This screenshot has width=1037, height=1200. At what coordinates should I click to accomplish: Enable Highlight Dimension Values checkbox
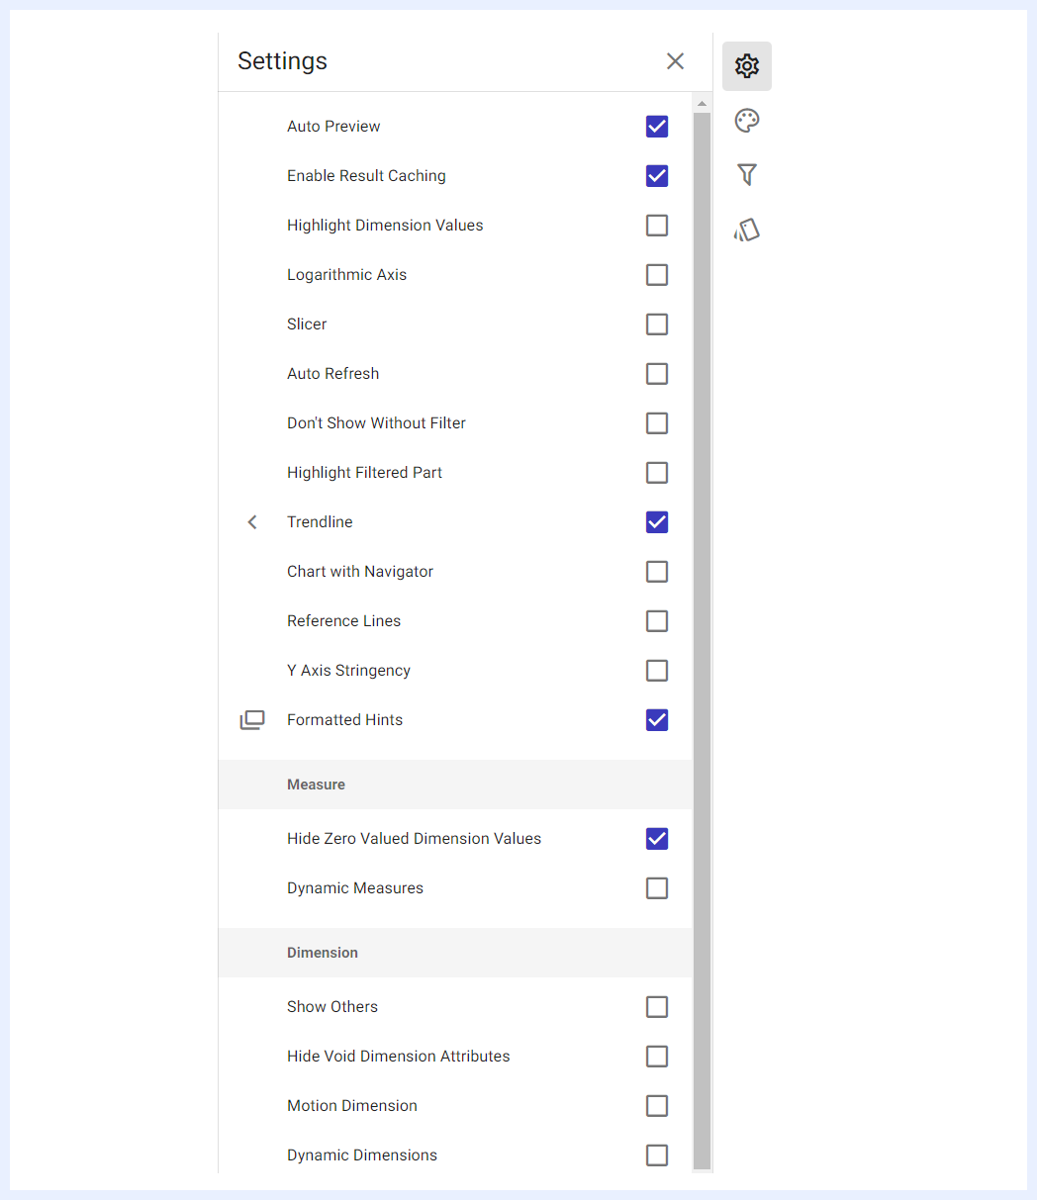click(657, 226)
